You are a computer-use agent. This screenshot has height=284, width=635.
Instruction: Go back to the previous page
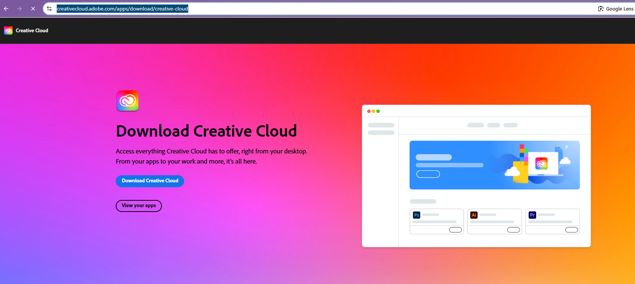coord(6,9)
